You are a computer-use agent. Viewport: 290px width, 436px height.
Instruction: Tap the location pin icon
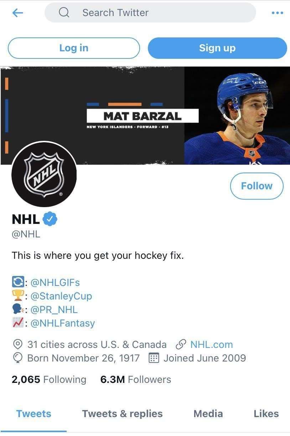(17, 344)
